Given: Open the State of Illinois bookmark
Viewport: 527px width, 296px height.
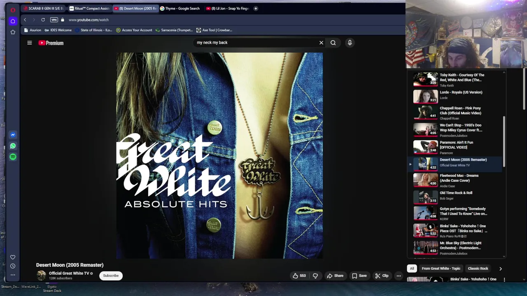Looking at the screenshot, I should click(x=93, y=30).
